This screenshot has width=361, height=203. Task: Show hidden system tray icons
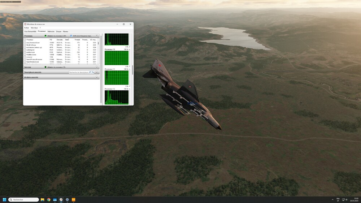(332, 199)
